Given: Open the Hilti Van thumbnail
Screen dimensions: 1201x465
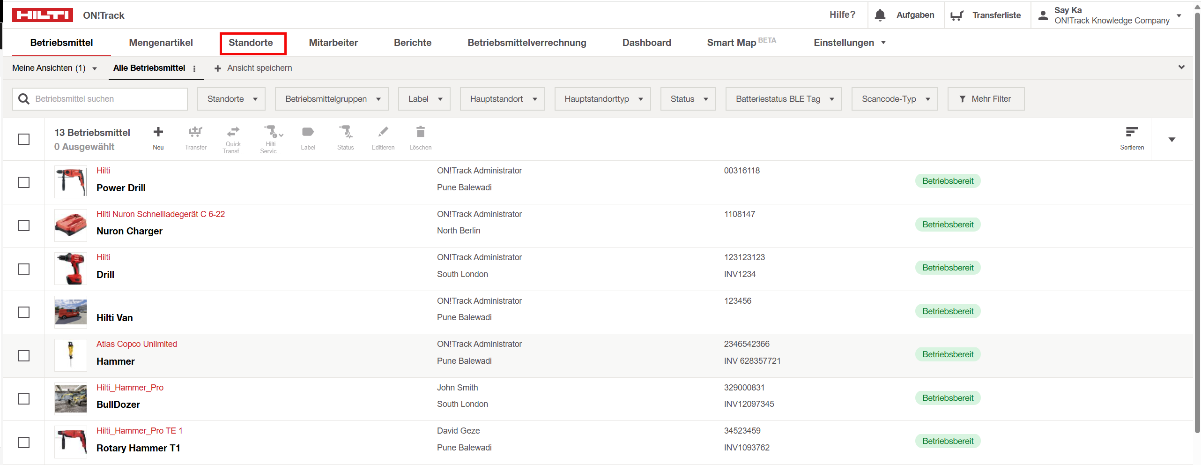Looking at the screenshot, I should tap(71, 312).
